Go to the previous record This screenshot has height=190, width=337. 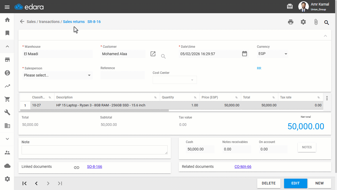pos(36,183)
